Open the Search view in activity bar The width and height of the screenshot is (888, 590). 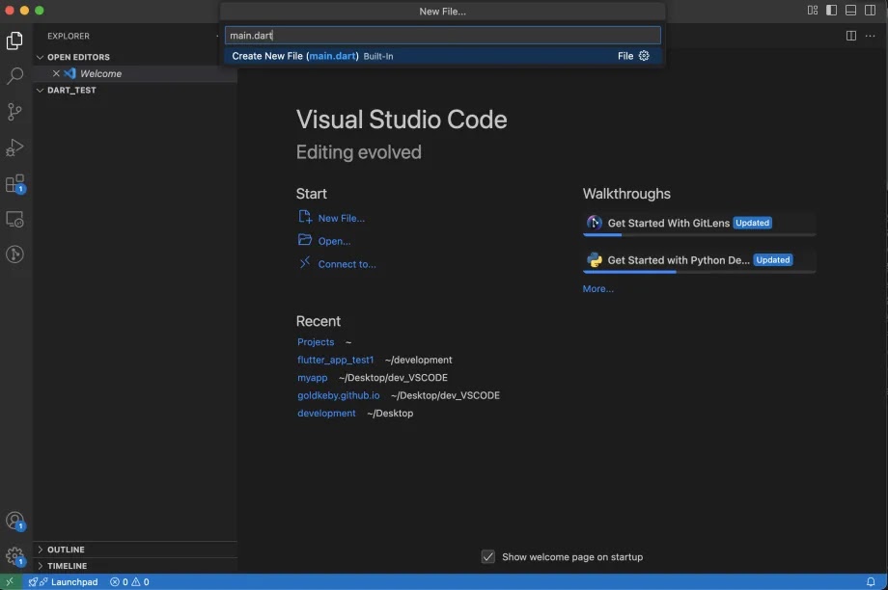pyautogui.click(x=14, y=76)
